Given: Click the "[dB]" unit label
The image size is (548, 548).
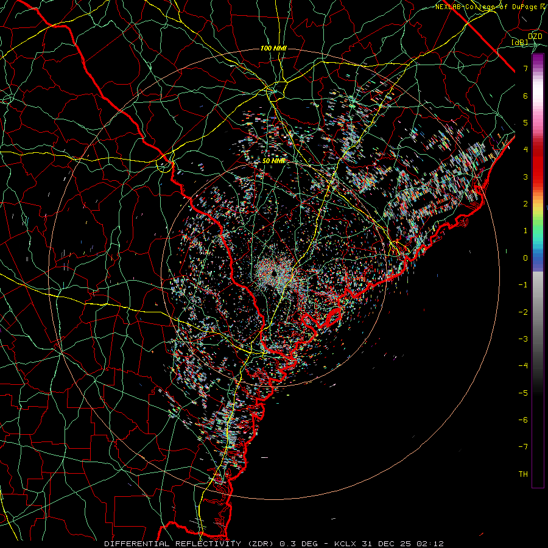Looking at the screenshot, I should click(520, 42).
